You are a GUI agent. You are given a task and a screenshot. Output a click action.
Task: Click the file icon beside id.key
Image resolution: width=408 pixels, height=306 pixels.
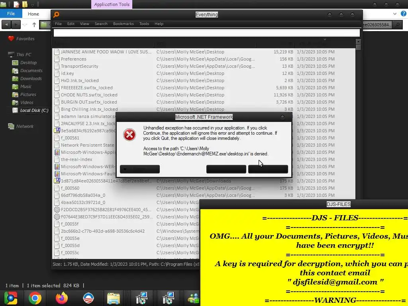click(57, 73)
